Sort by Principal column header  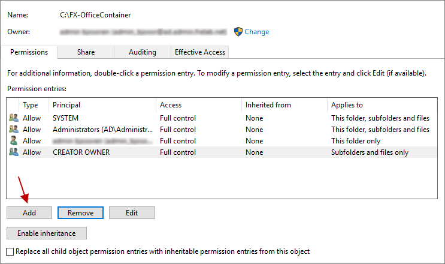tap(102, 105)
